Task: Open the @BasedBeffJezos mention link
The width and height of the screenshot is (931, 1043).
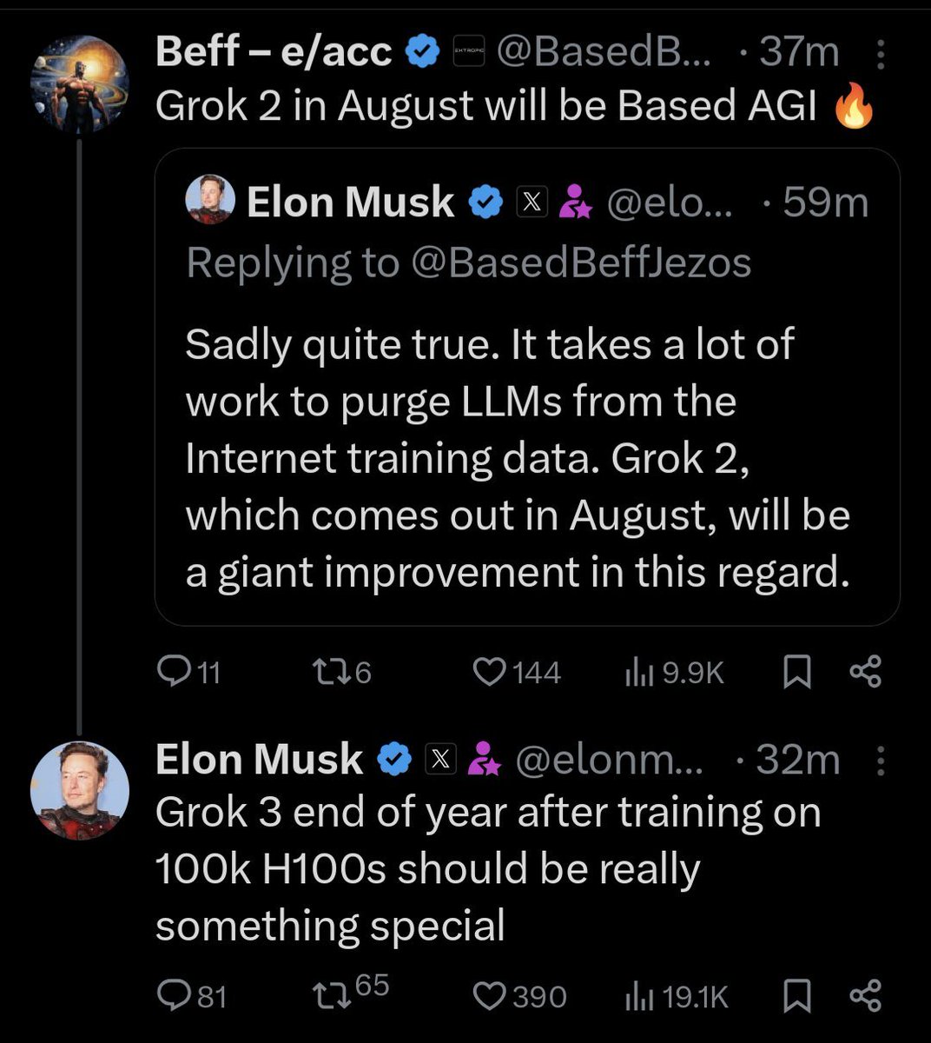Action: pyautogui.click(x=579, y=262)
